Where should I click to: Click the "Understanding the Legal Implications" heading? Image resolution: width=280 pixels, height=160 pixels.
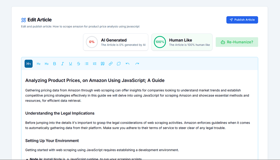tap(60, 113)
